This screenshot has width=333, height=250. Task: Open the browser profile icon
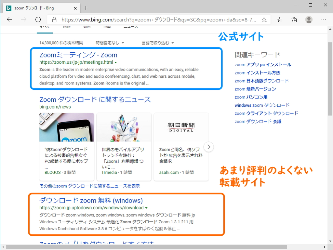(309, 20)
